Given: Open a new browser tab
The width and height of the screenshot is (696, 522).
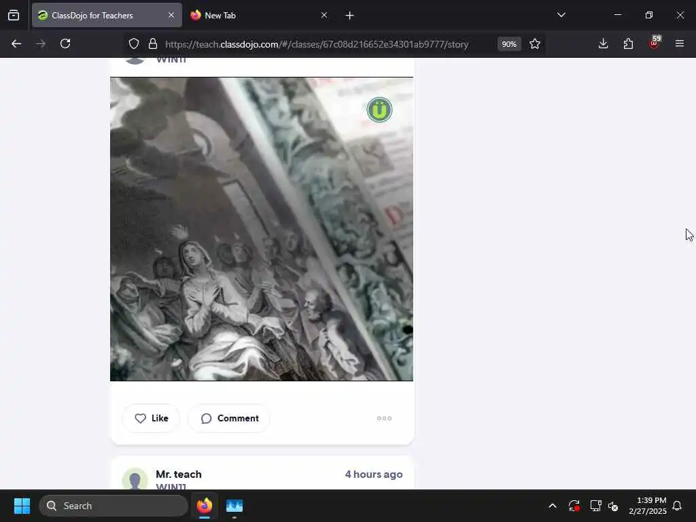Looking at the screenshot, I should [349, 16].
